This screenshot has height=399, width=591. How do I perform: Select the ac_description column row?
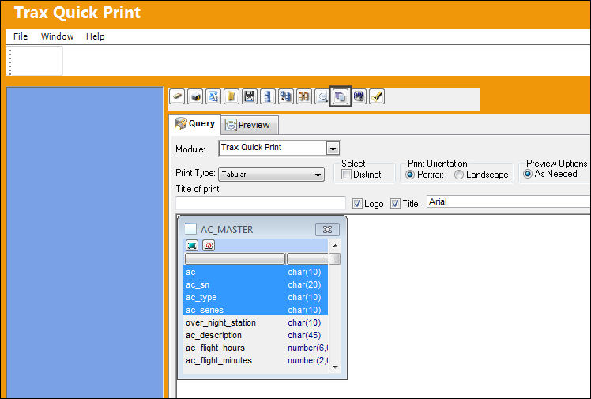click(255, 335)
